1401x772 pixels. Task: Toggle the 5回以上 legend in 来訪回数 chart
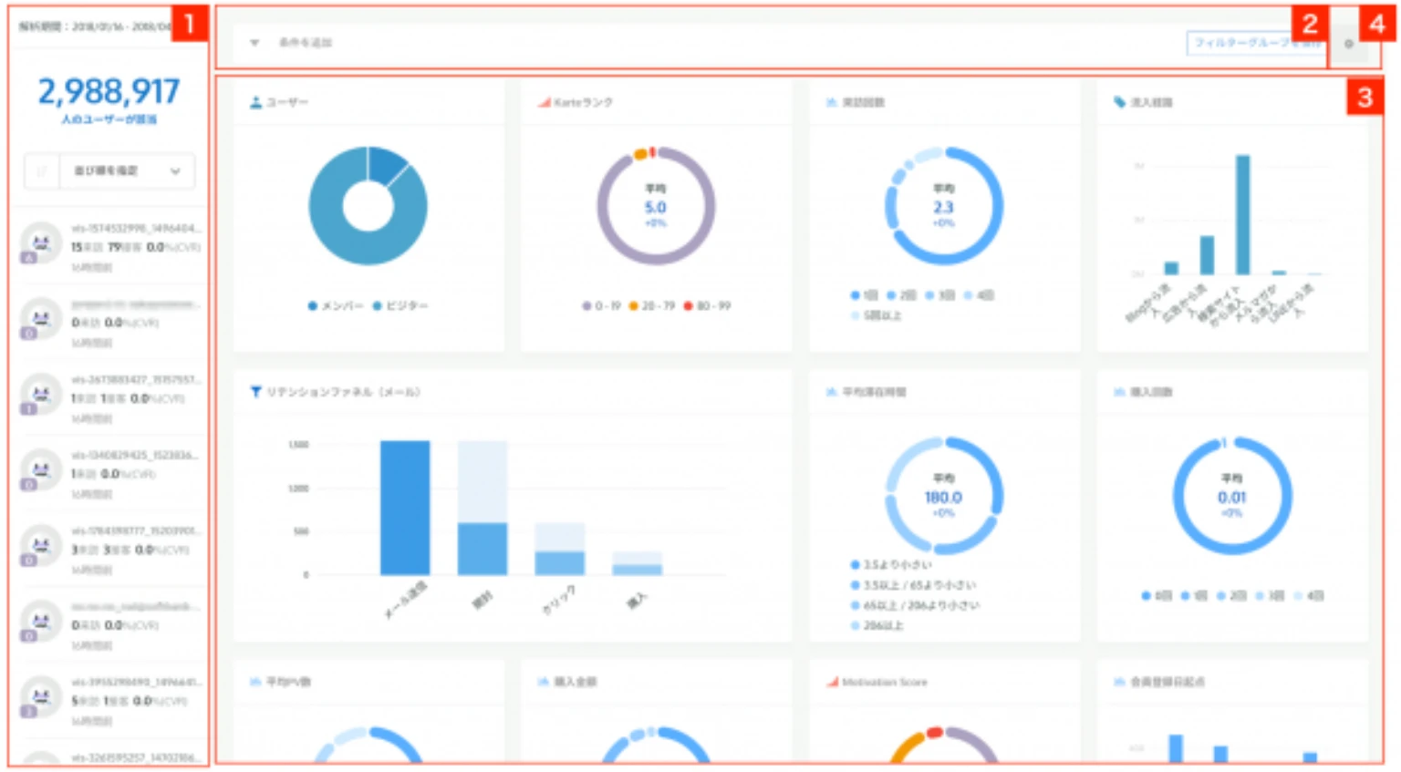(x=877, y=315)
